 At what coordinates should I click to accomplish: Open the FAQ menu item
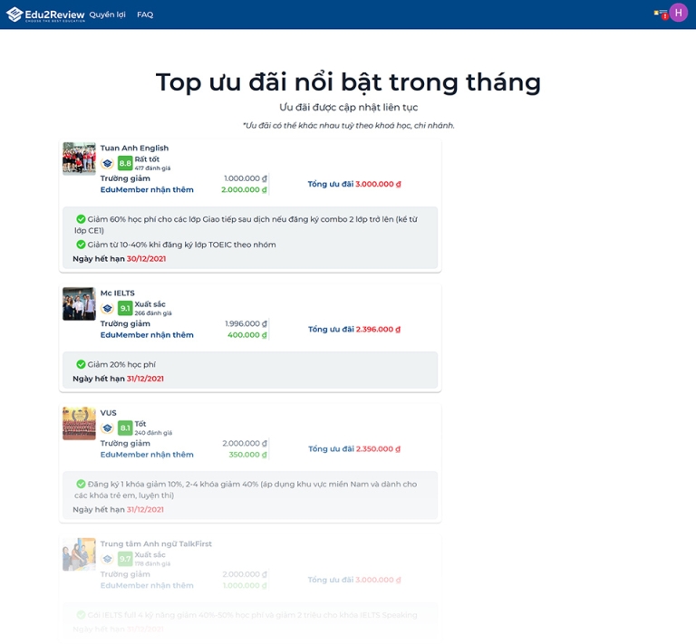tap(145, 14)
